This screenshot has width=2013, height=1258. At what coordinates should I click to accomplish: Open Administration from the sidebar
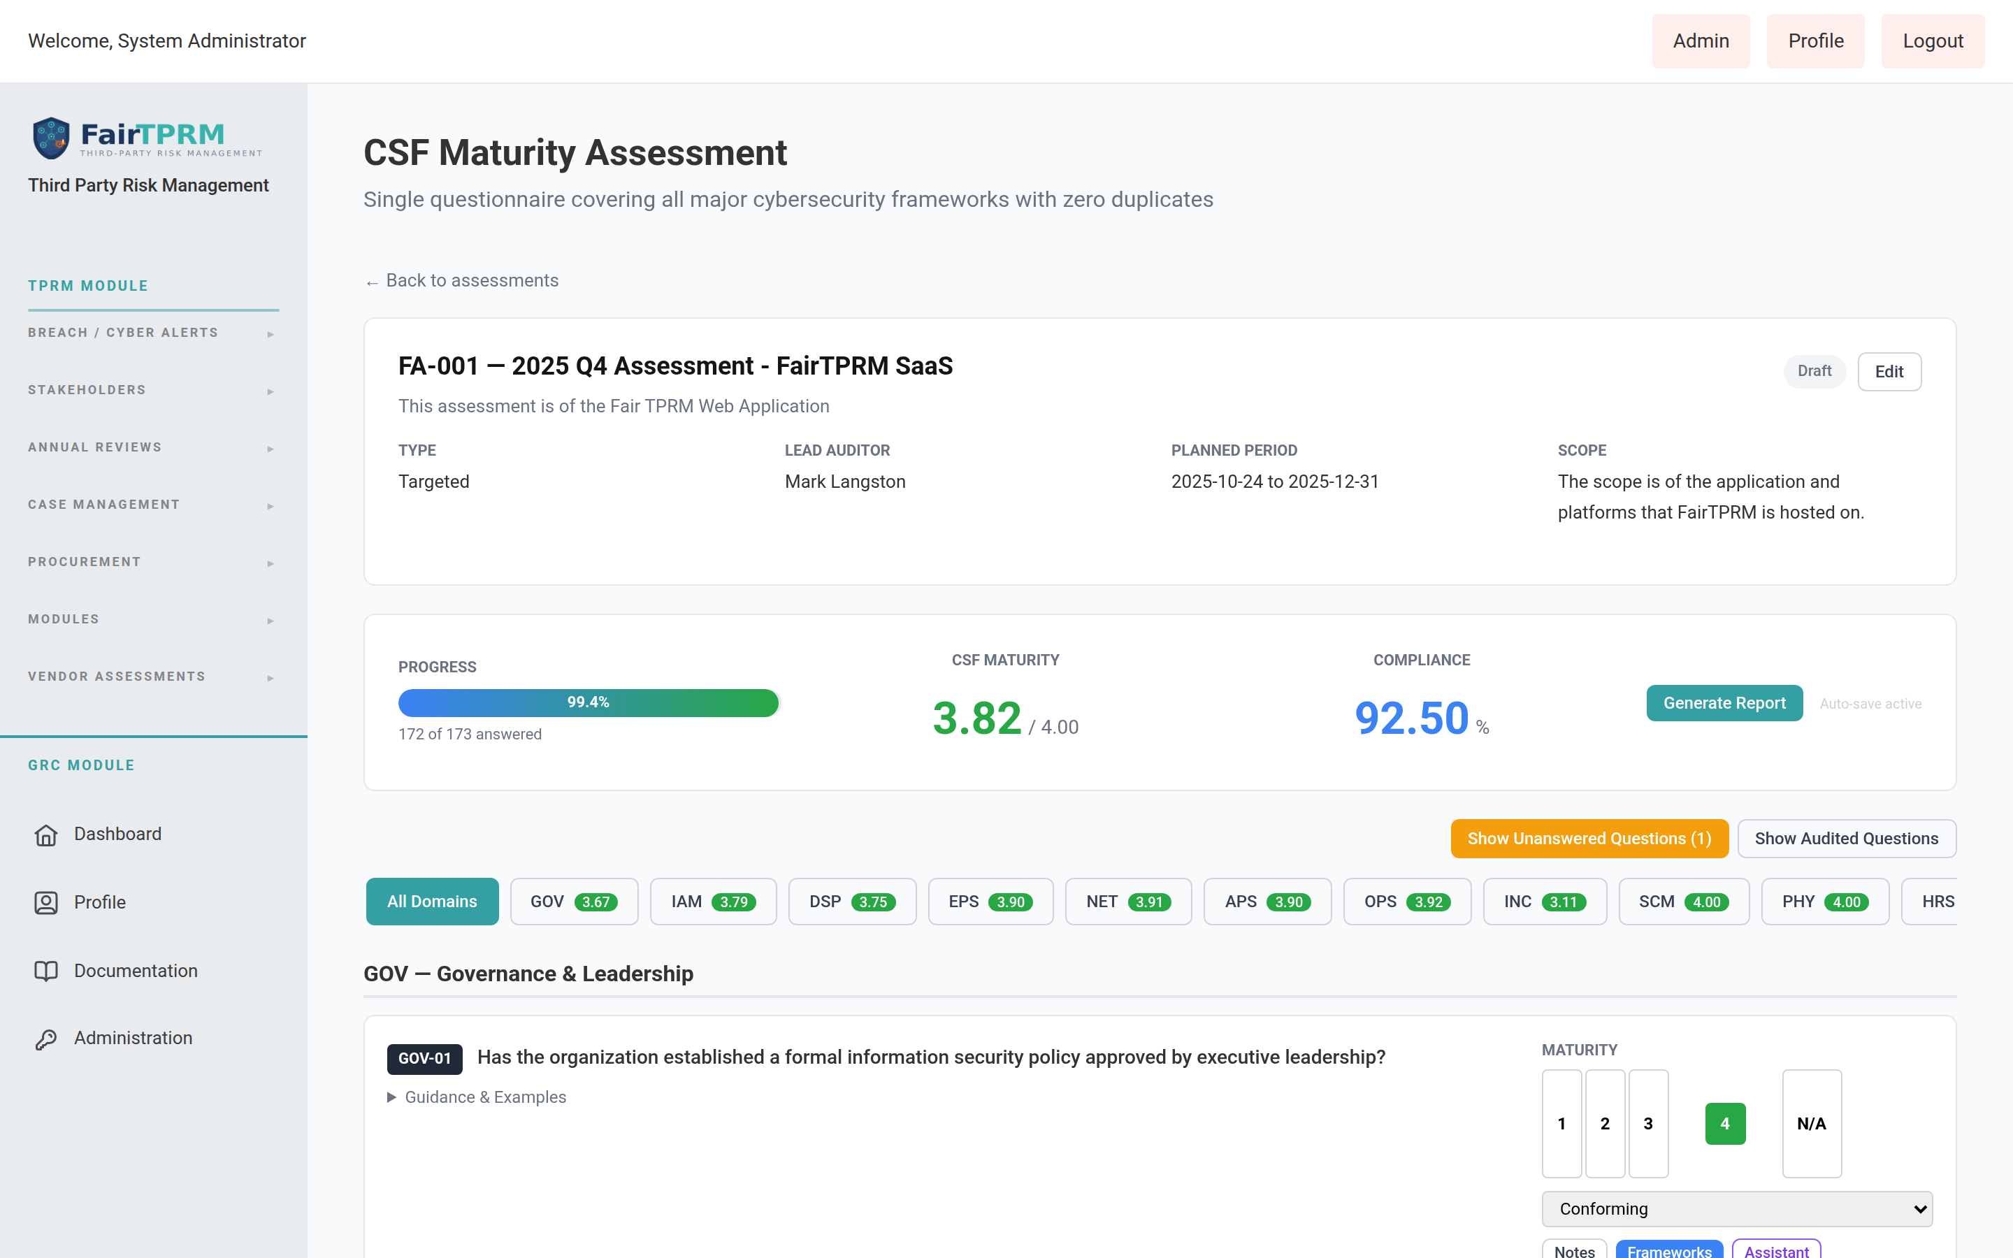[133, 1039]
